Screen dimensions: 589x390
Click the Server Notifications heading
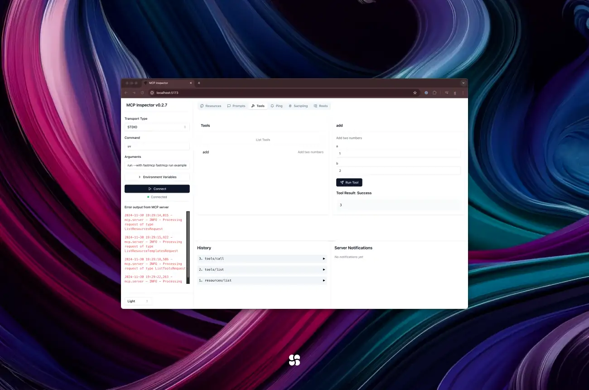(x=353, y=248)
